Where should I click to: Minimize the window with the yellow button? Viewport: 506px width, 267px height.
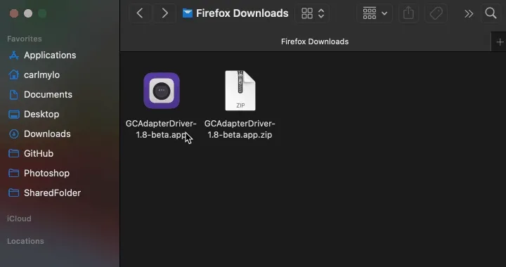(x=28, y=13)
